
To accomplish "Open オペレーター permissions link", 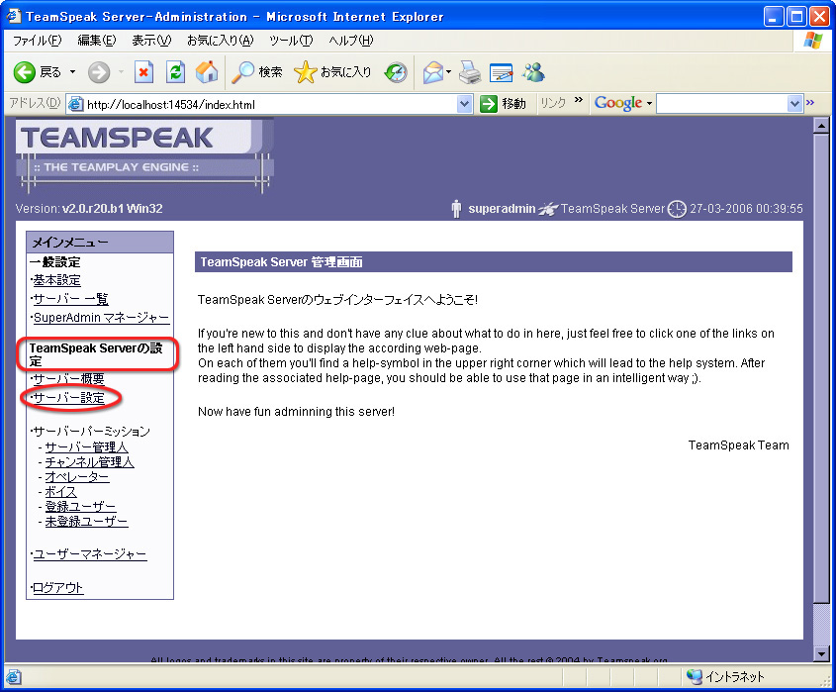I will point(77,477).
